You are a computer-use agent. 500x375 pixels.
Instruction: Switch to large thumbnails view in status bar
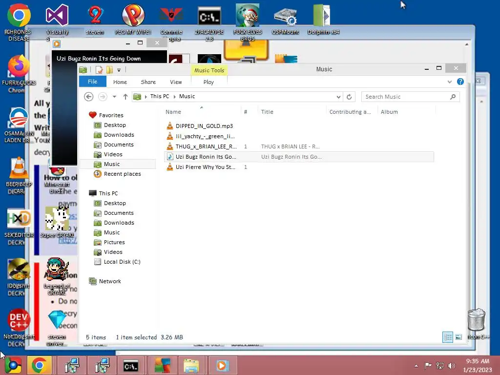pos(458,337)
